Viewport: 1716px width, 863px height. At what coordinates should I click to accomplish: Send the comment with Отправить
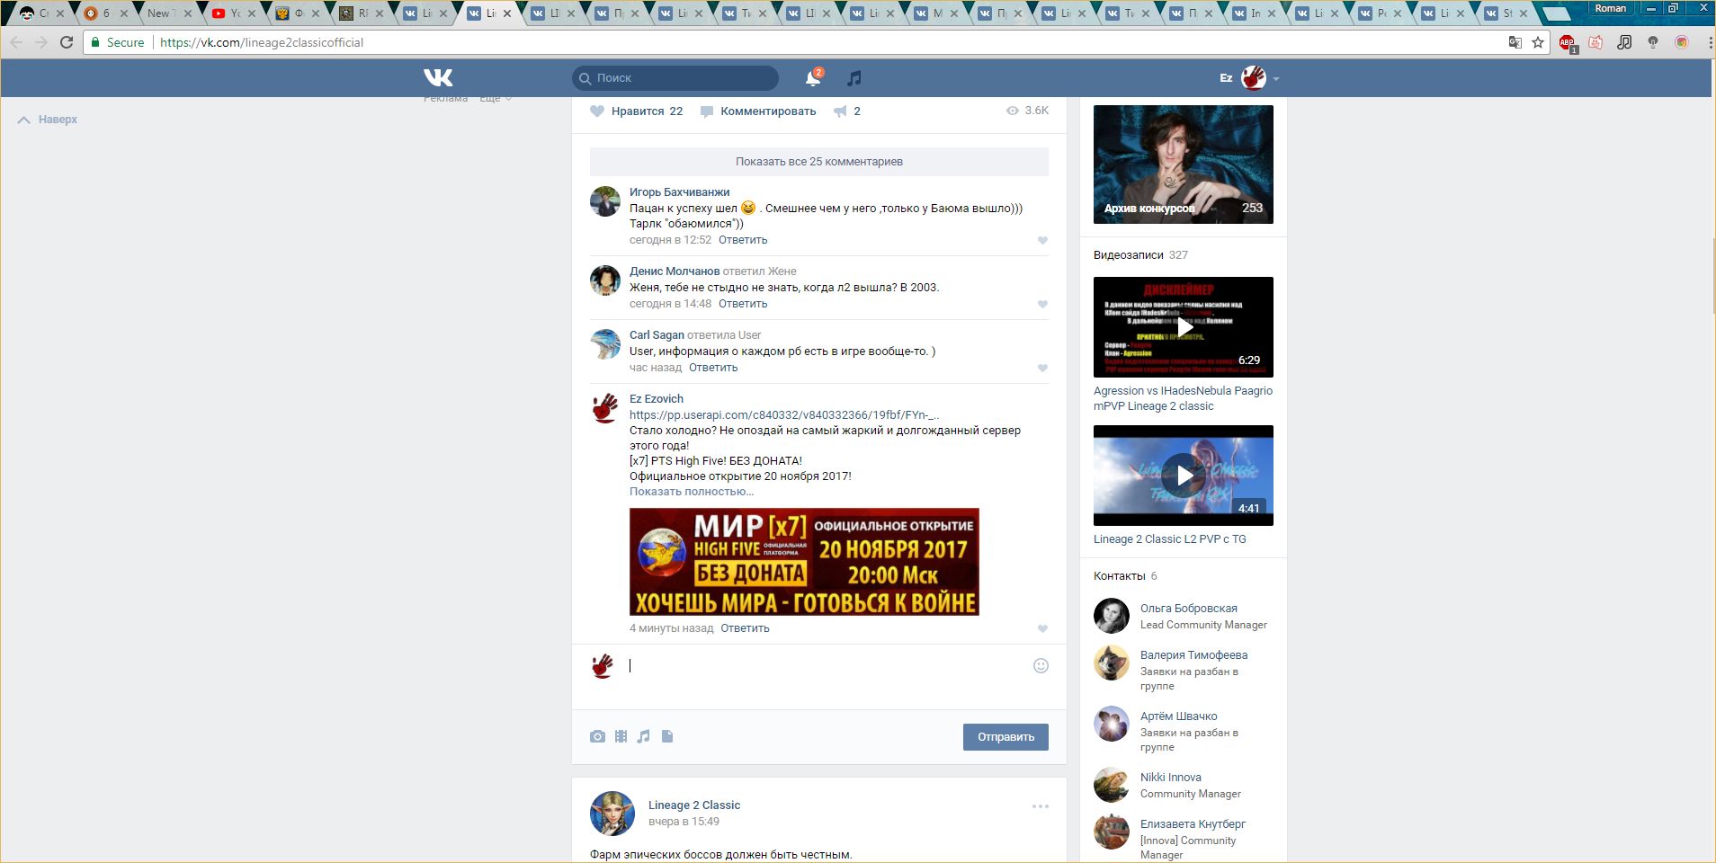click(1005, 737)
